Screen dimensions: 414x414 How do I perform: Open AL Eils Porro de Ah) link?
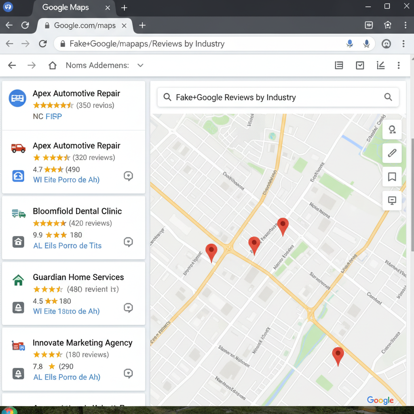[67, 377]
